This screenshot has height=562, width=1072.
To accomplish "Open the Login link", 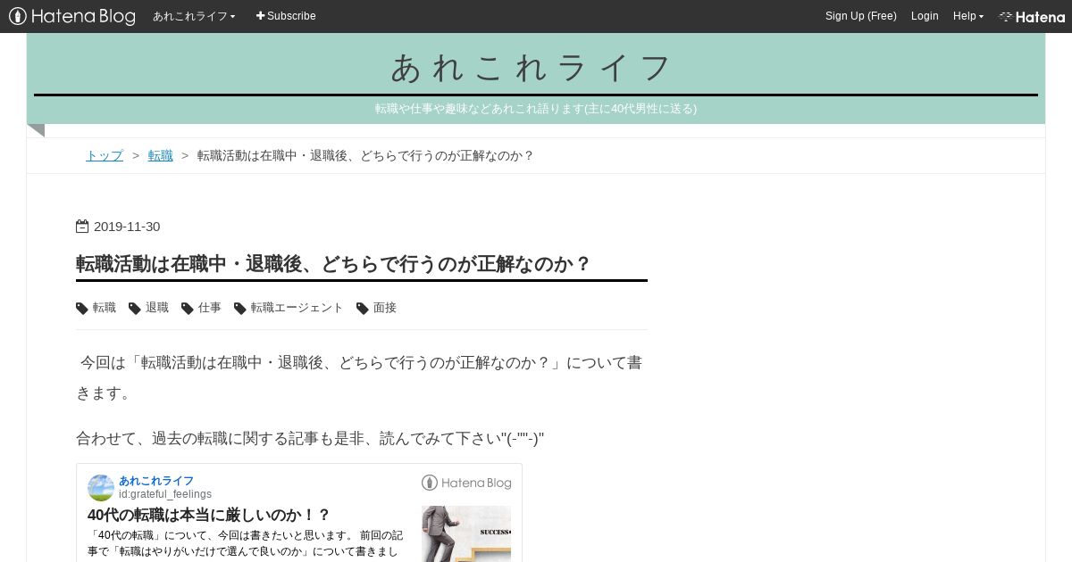I will tap(925, 16).
